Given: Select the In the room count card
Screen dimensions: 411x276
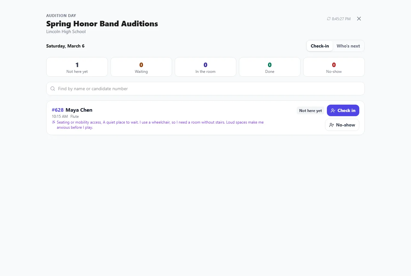Looking at the screenshot, I should (x=205, y=67).
